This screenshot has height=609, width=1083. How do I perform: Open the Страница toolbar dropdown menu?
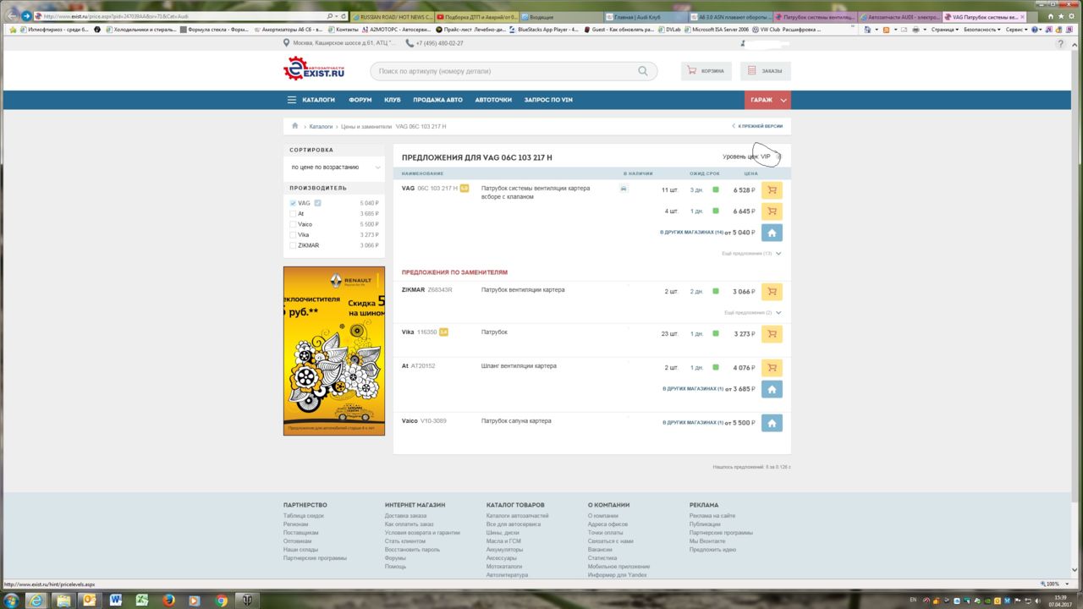(944, 30)
